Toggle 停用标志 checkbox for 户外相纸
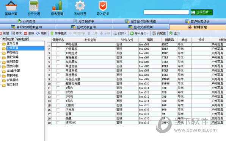The height and width of the screenshot is (141, 226). [x=58, y=44]
